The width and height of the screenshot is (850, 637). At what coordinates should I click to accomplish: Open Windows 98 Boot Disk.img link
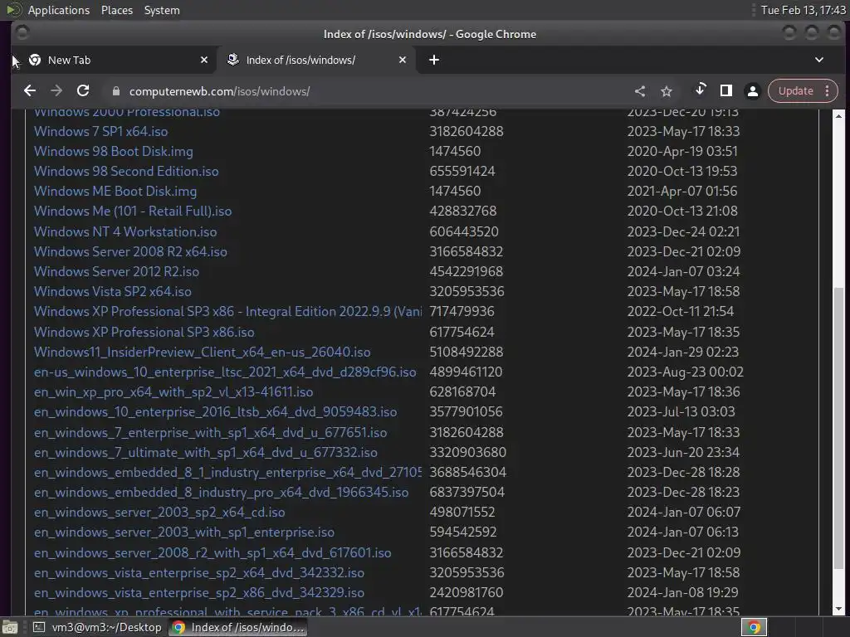point(113,151)
